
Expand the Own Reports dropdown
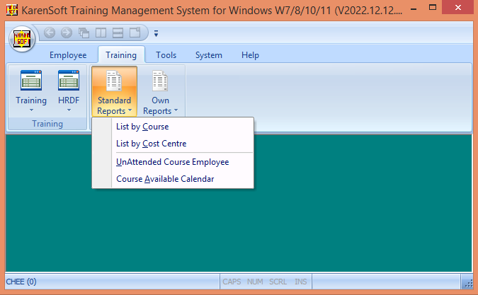(160, 91)
